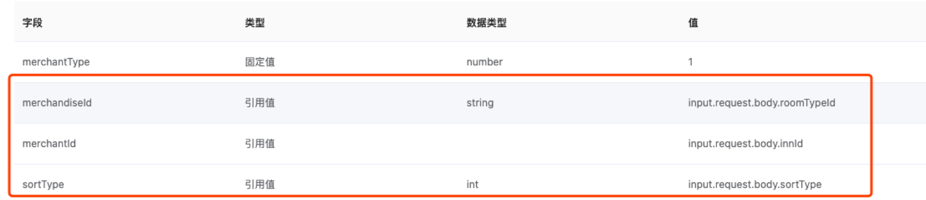Screen dimensions: 926x200
Task: Click 固定值 type in merchantType row
Action: (x=259, y=62)
